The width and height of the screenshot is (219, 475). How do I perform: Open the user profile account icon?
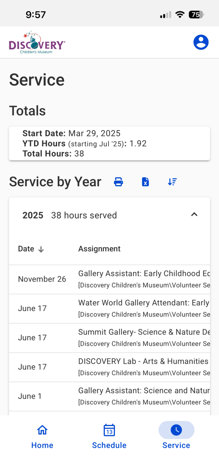point(201,42)
